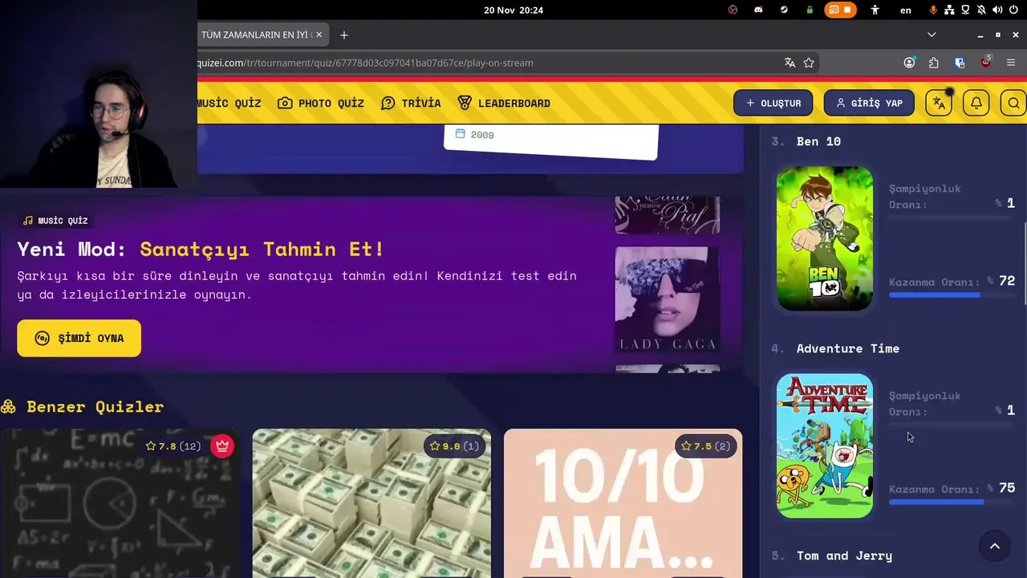Open the site language selector icon

coord(939,103)
